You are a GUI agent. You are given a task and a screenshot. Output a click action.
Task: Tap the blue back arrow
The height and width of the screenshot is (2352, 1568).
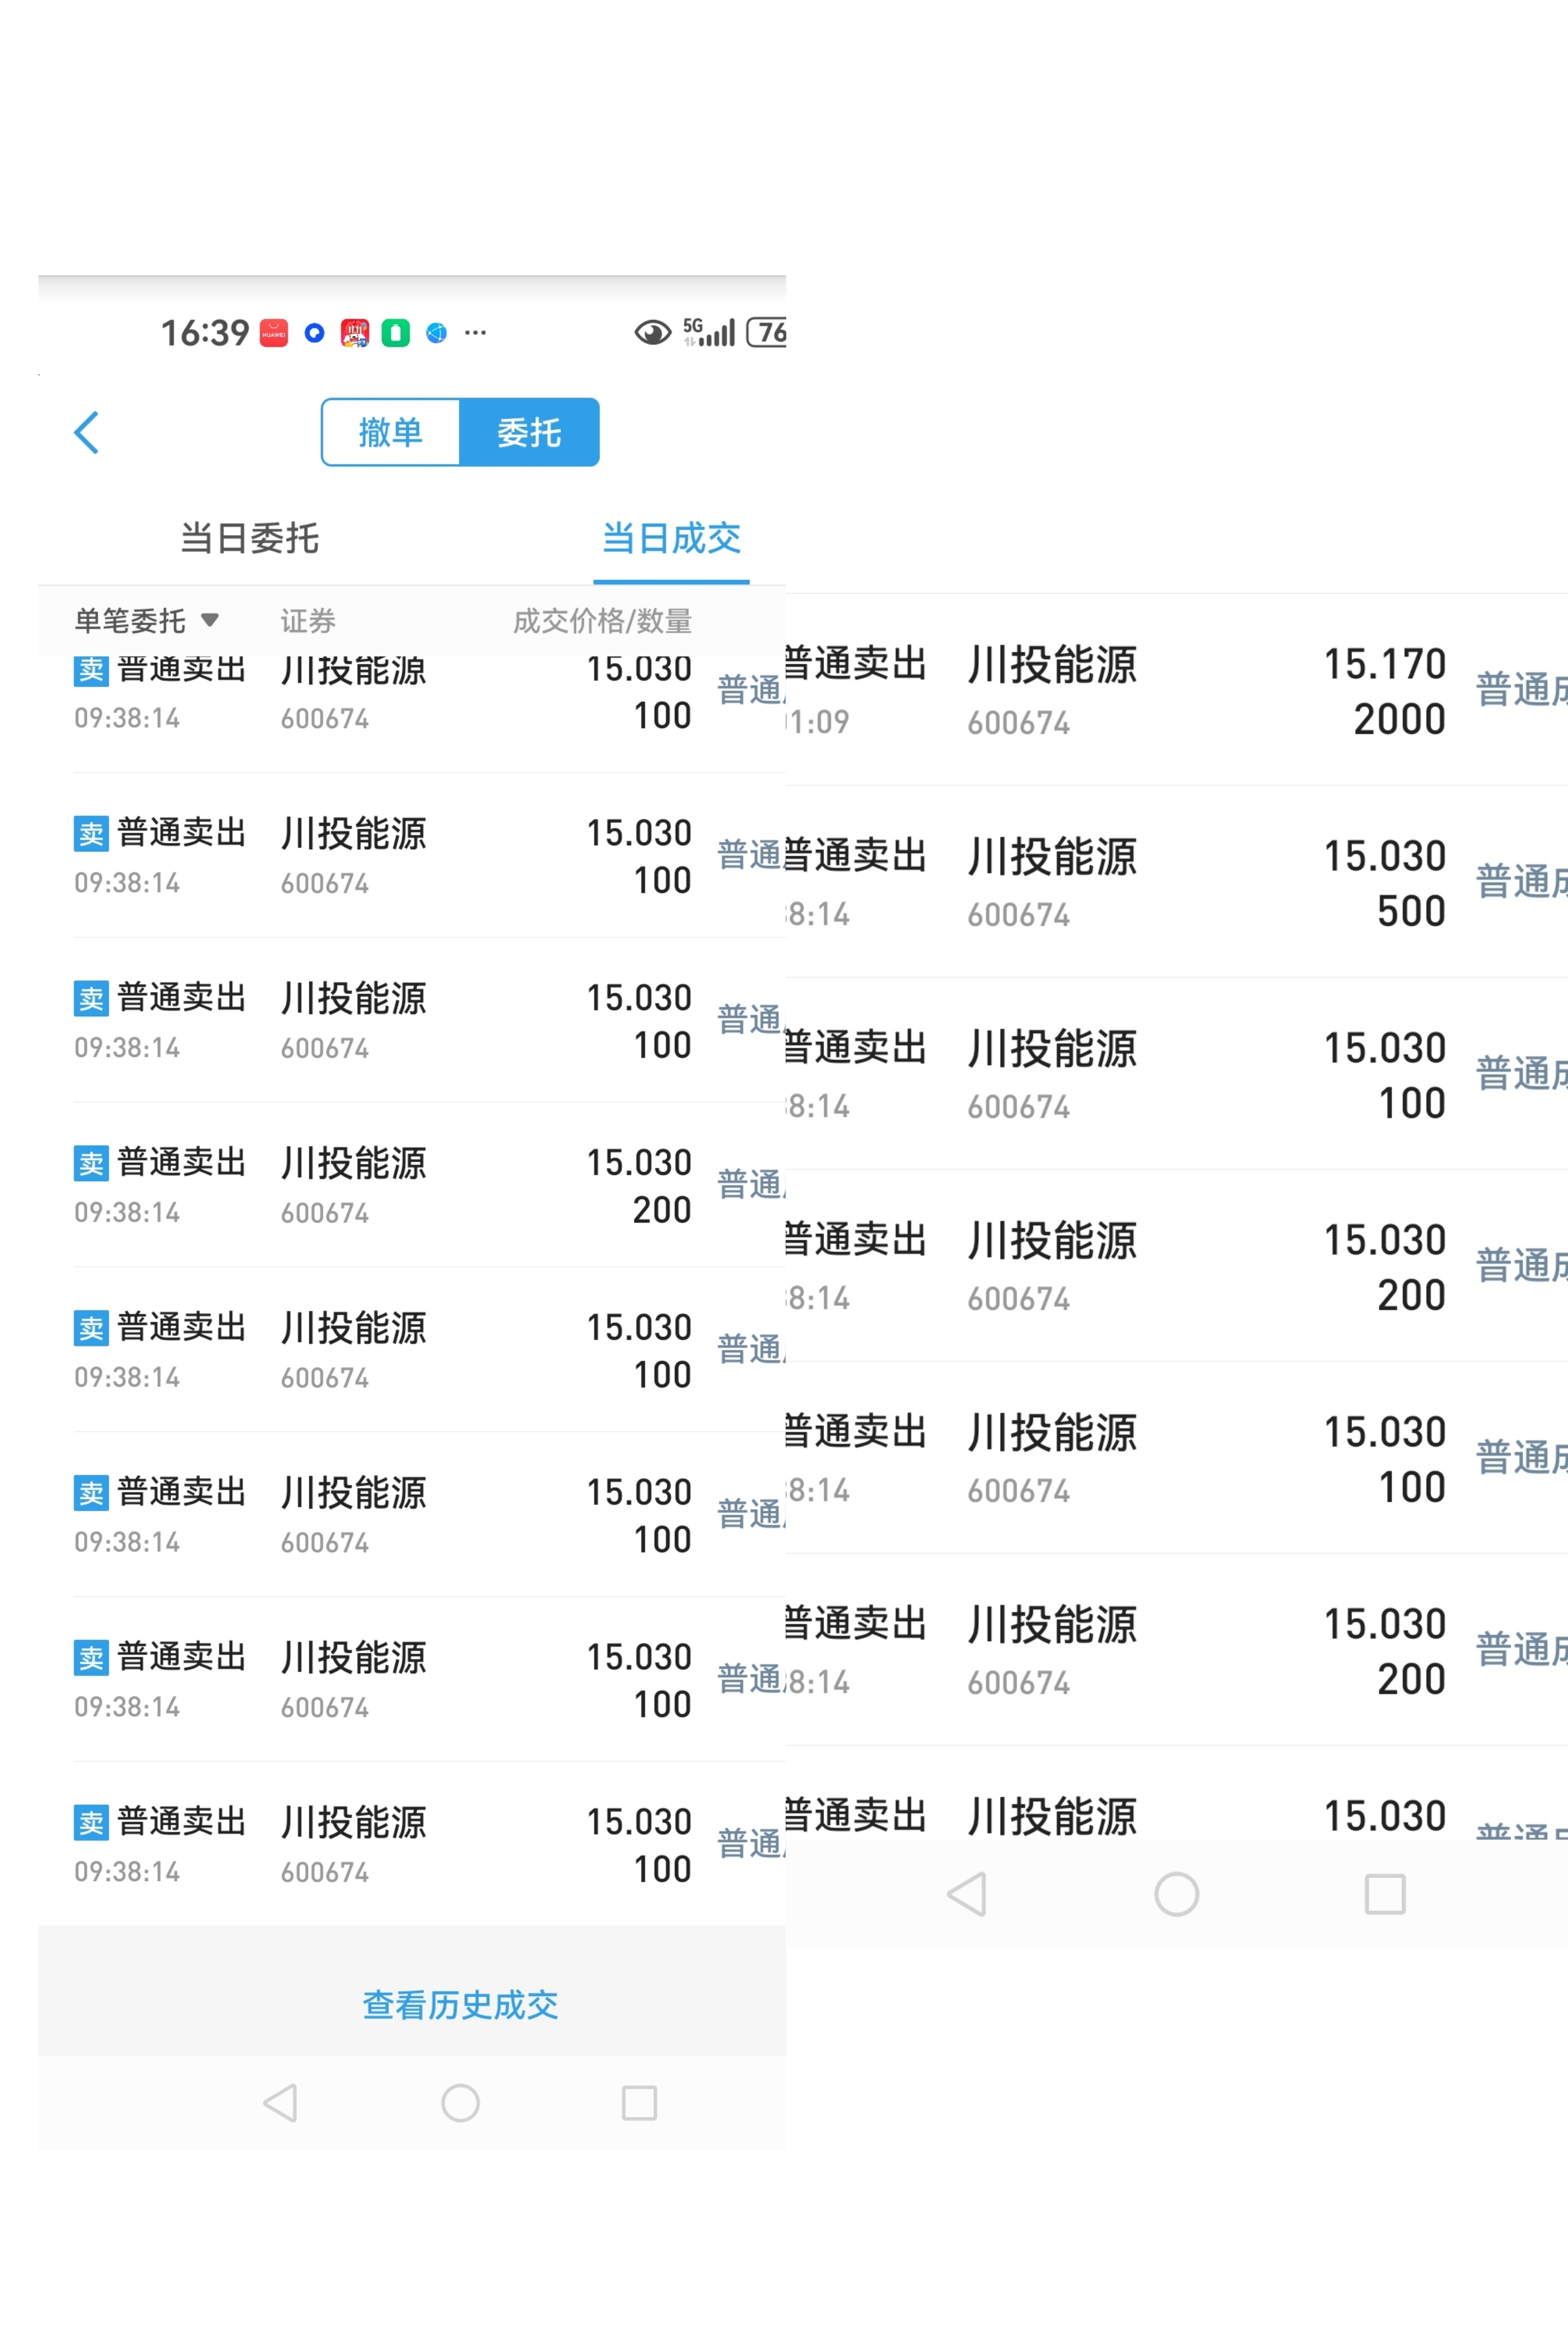(x=87, y=433)
